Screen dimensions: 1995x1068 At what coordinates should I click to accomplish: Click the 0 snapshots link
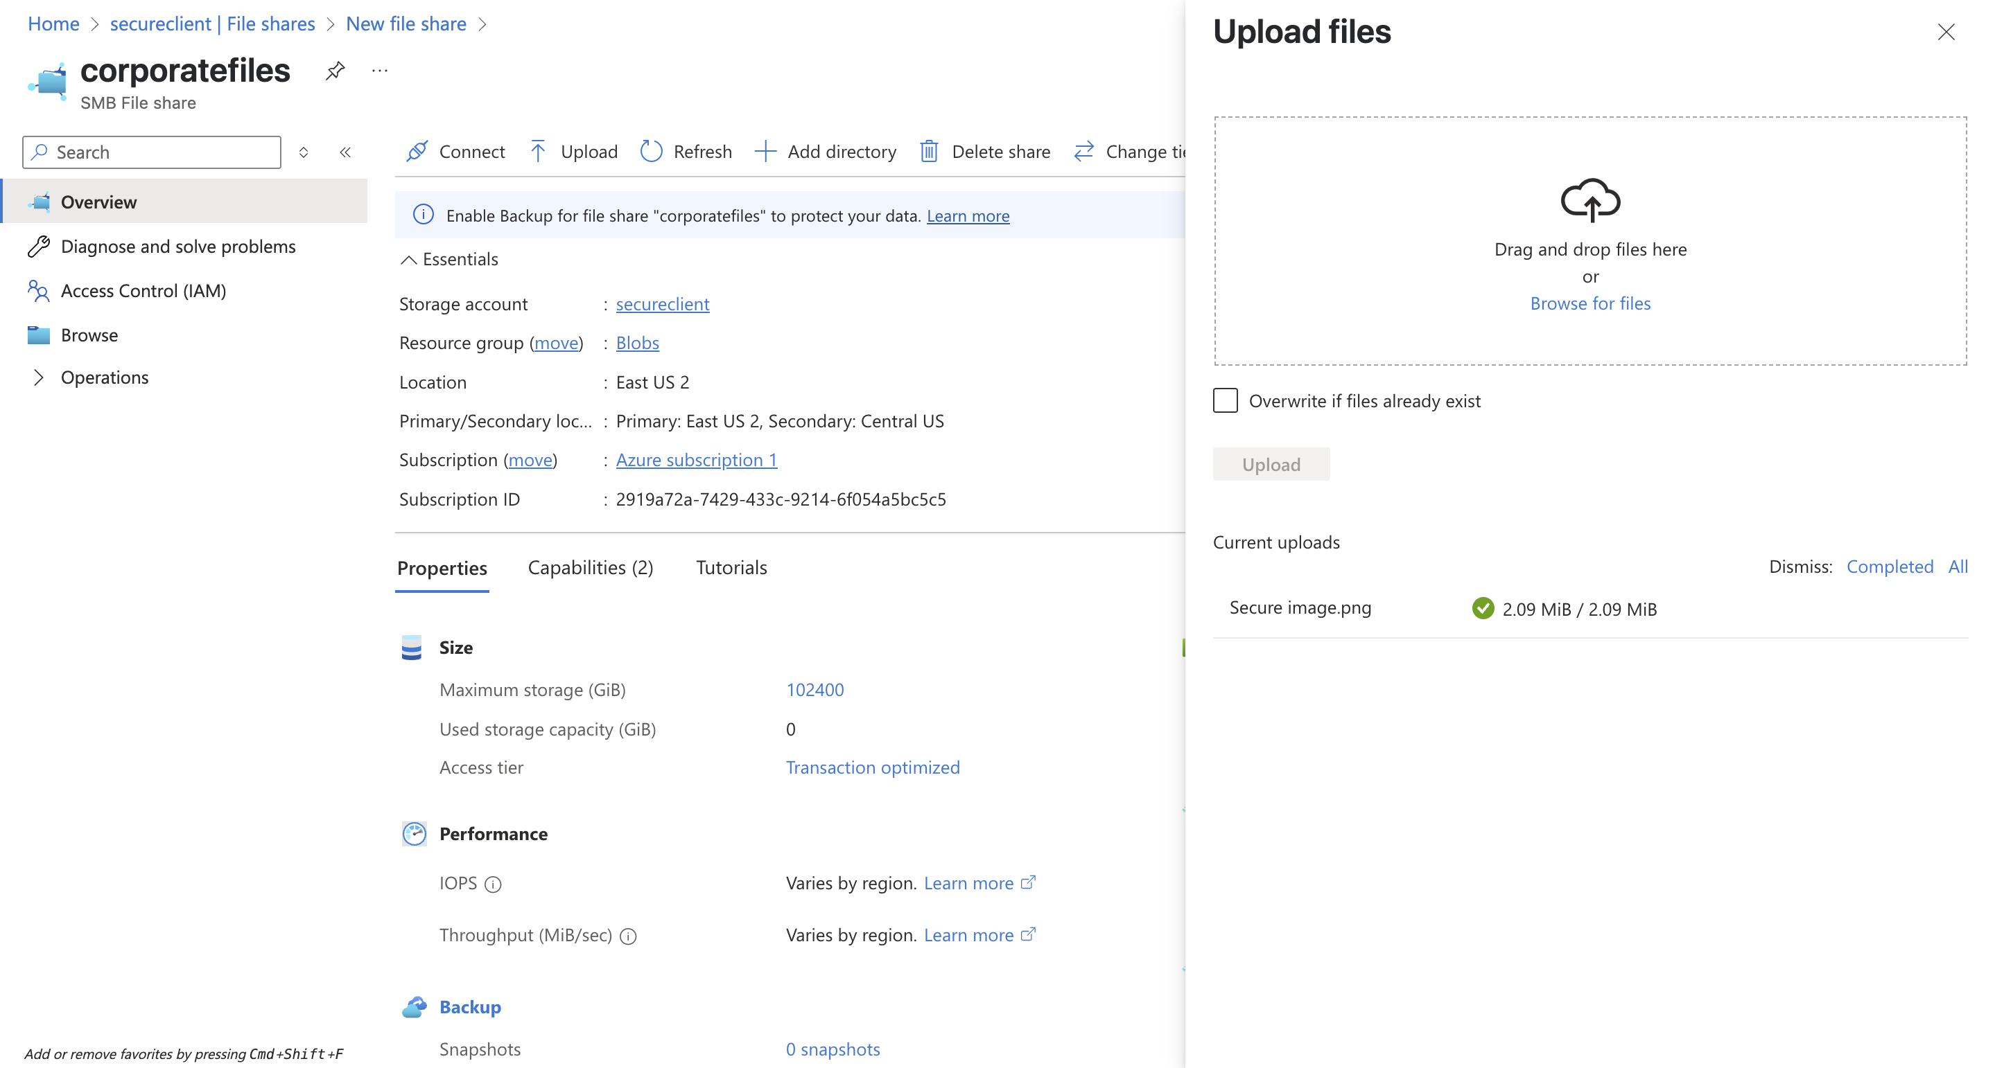pyautogui.click(x=833, y=1049)
